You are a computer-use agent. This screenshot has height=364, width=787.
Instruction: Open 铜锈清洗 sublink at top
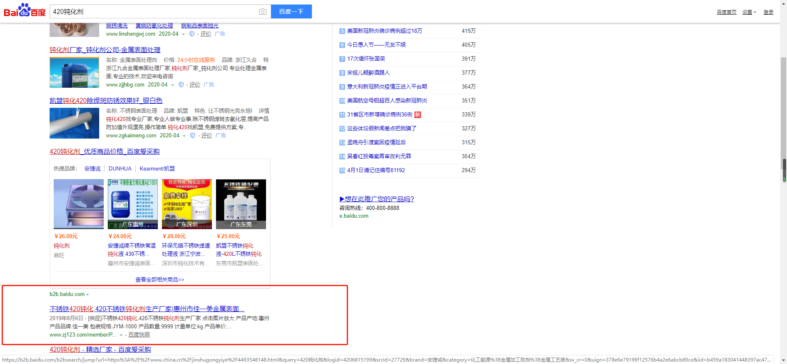[117, 25]
